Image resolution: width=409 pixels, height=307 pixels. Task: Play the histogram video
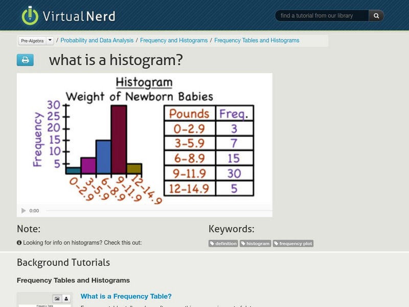(23, 210)
